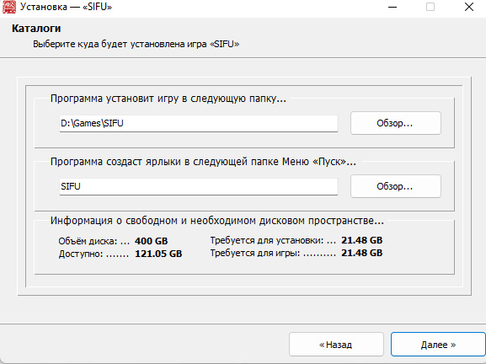
Task: Close the SIFU installer window
Action: [x=469, y=7]
